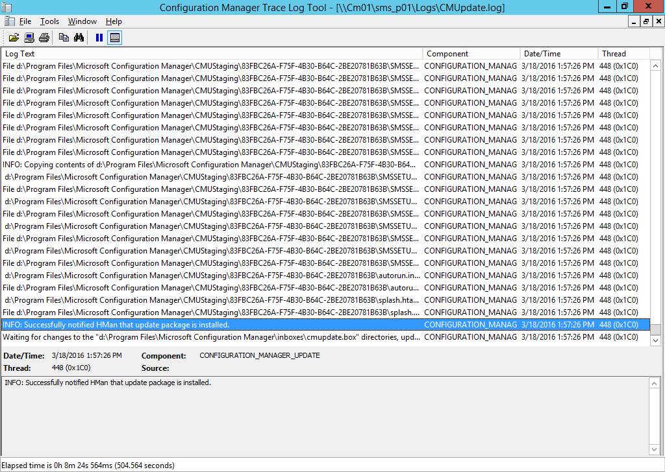Click the 'Elapsed time is 0h 8m 24s' status
The height and width of the screenshot is (472, 665).
coord(88,466)
